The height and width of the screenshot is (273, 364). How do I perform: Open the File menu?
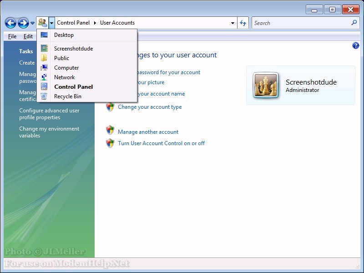click(x=12, y=36)
